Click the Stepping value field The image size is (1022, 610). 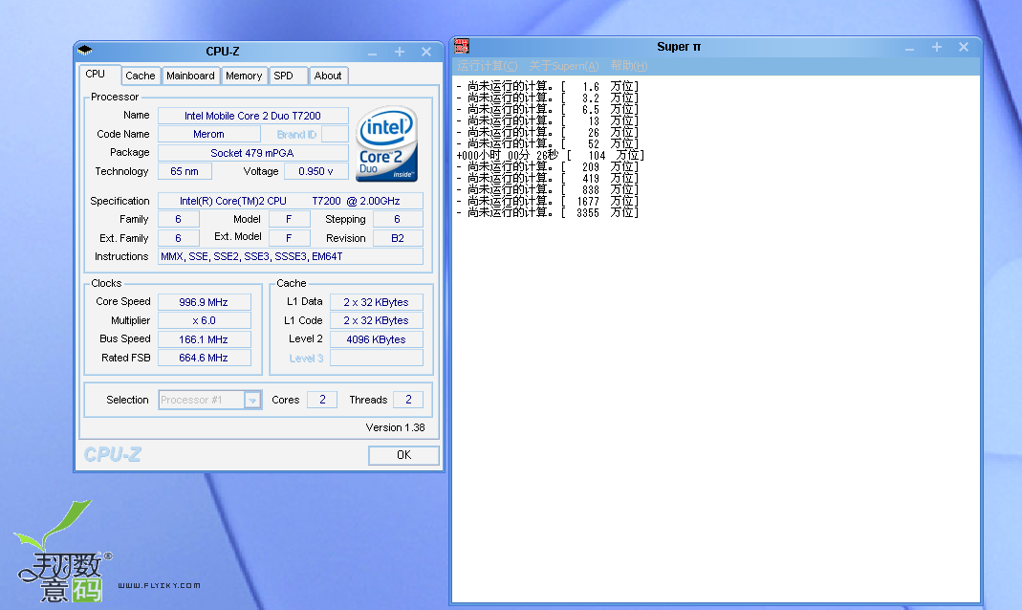coord(398,219)
